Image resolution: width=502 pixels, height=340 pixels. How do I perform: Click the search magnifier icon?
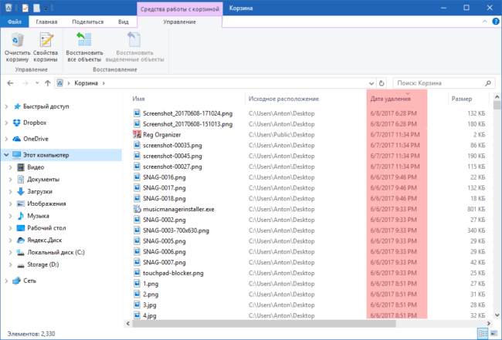(x=488, y=83)
